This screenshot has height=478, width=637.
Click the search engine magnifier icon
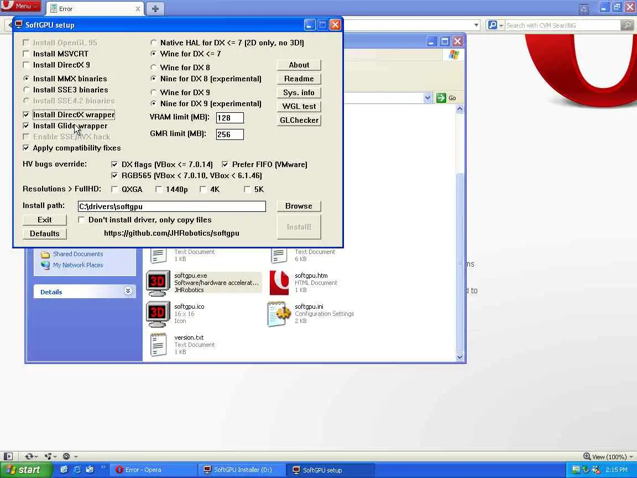pyautogui.click(x=492, y=25)
